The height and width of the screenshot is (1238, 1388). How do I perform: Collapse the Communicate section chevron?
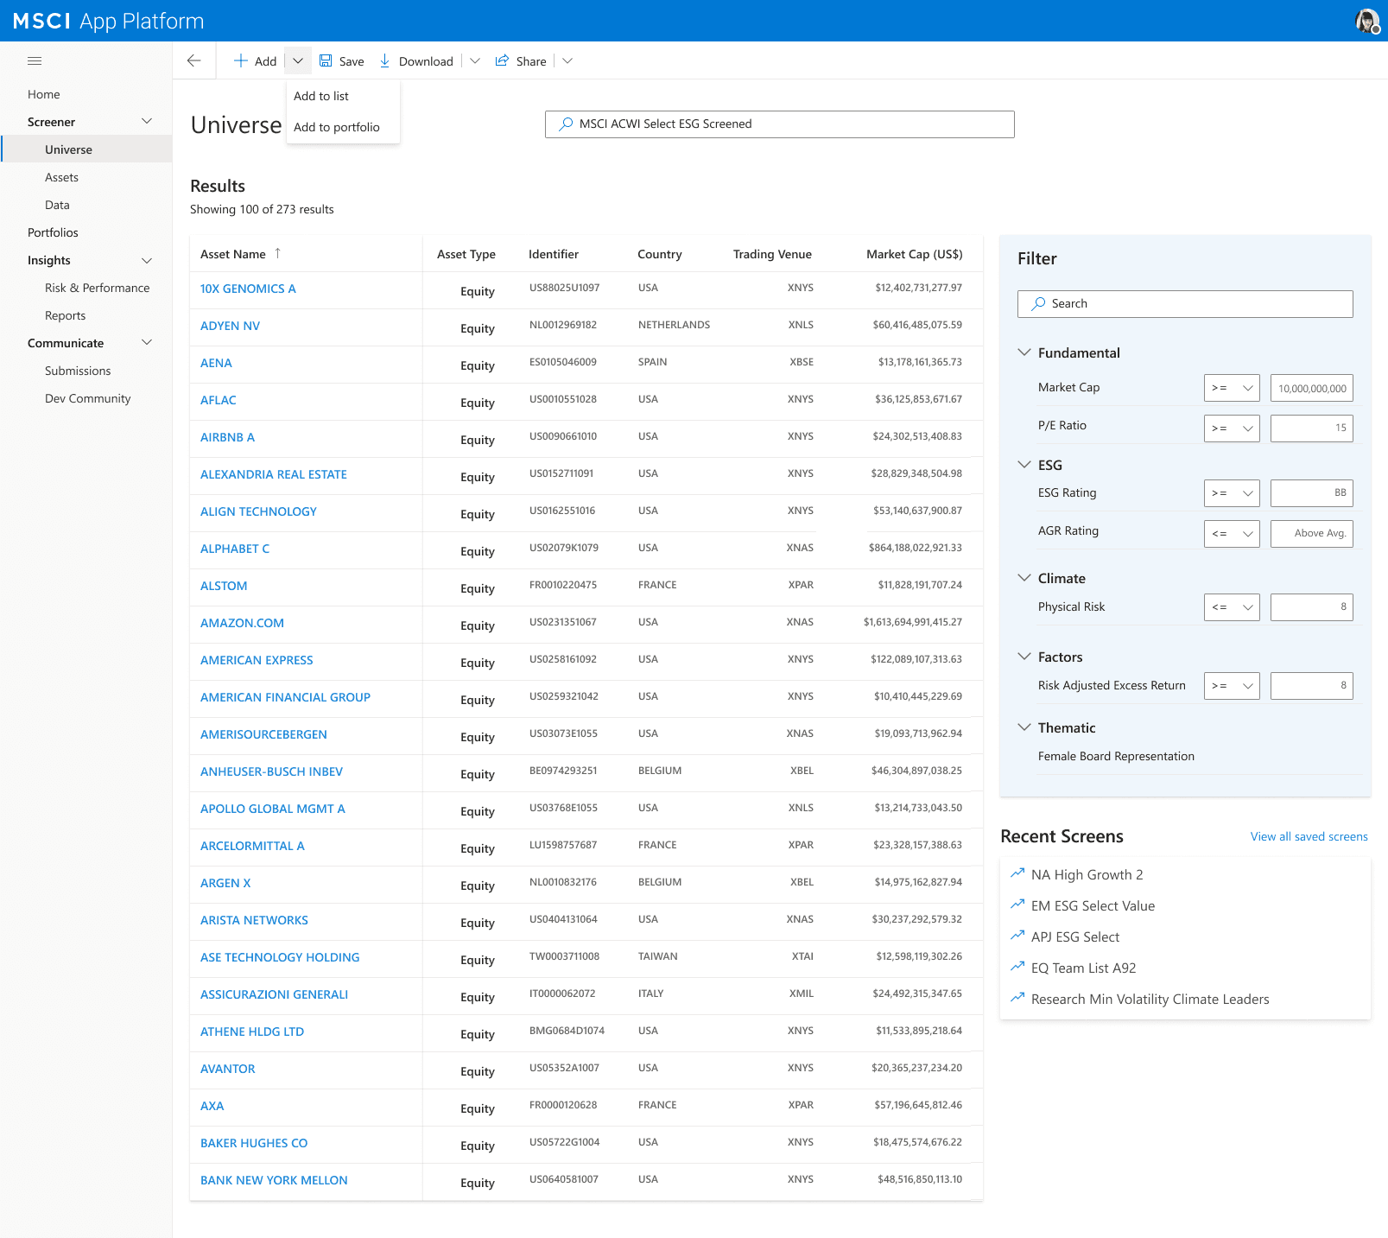tap(147, 343)
